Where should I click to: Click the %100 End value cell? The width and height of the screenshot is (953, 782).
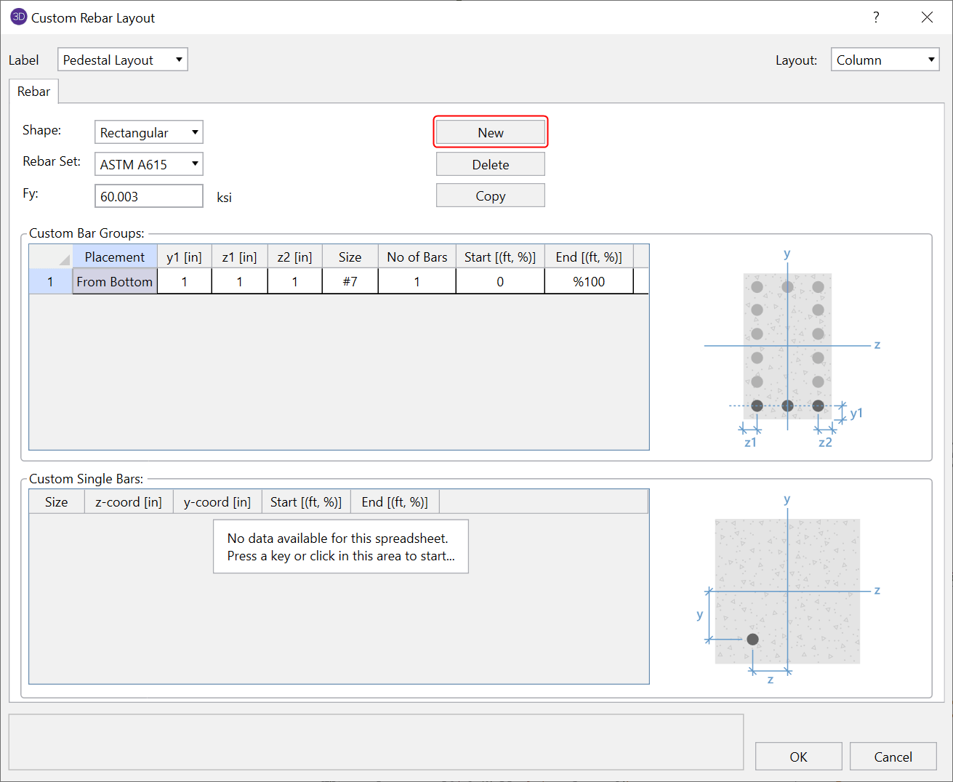pyautogui.click(x=588, y=281)
